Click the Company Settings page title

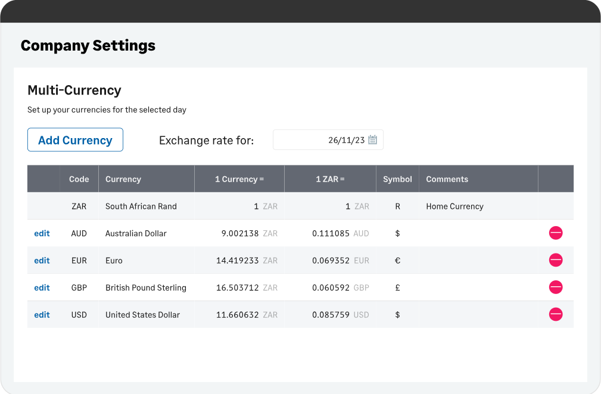(x=88, y=46)
